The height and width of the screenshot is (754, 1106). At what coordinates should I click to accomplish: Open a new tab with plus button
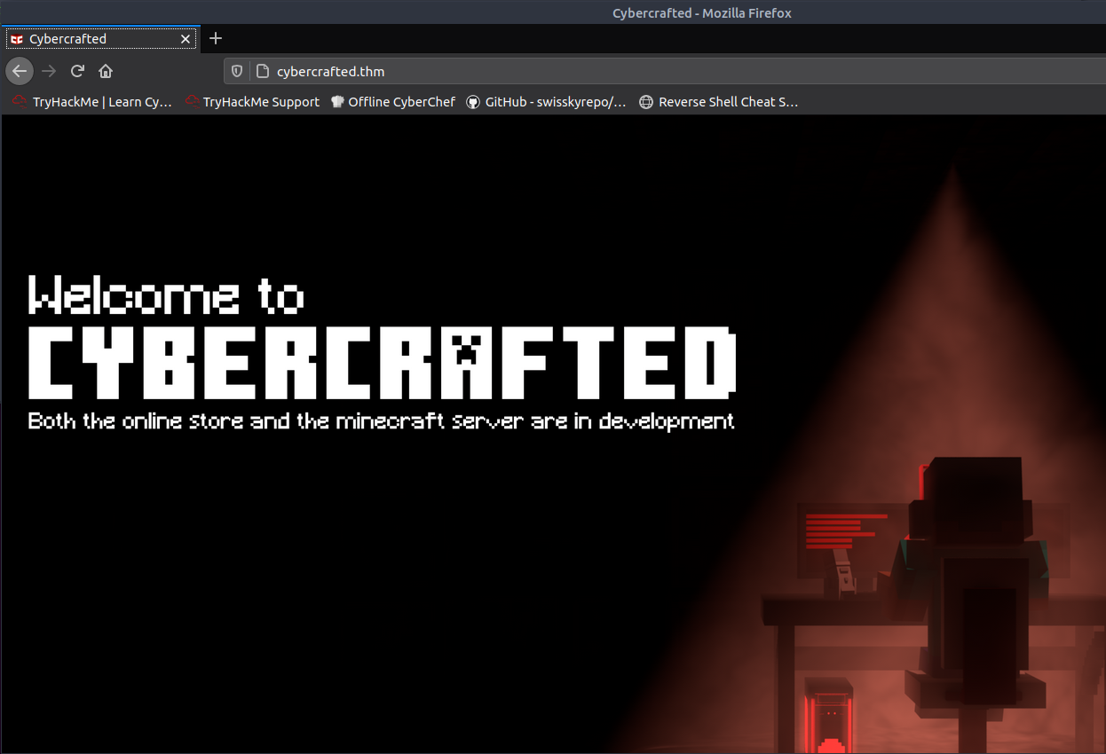coord(216,38)
